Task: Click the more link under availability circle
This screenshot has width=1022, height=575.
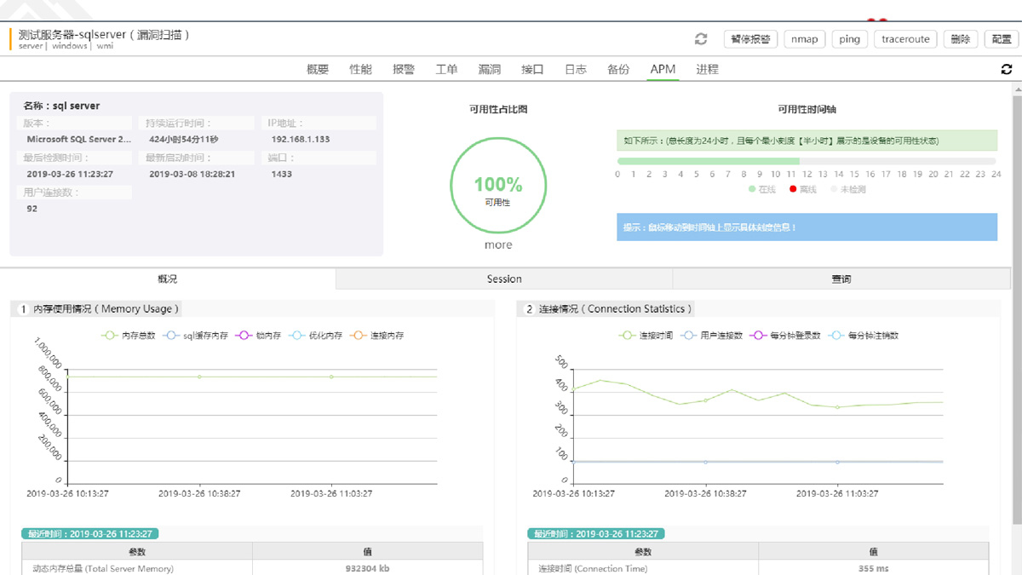Action: (x=498, y=245)
